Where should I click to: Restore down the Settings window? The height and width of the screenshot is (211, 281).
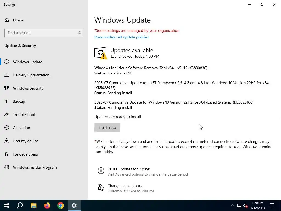point(262,4)
